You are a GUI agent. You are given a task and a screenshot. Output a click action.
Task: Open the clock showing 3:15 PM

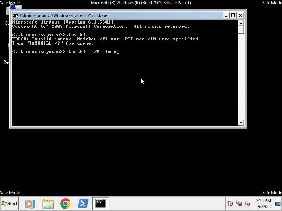coord(263,204)
